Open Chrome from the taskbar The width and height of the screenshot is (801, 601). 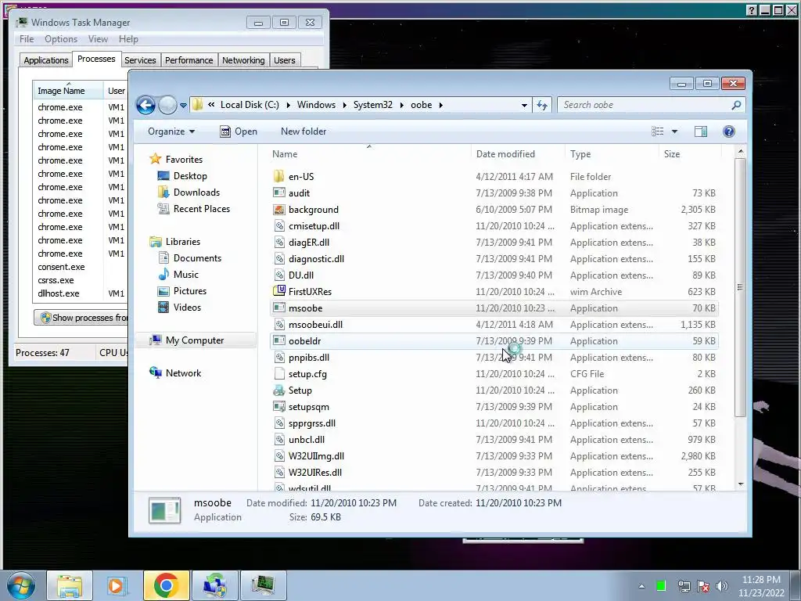[166, 585]
